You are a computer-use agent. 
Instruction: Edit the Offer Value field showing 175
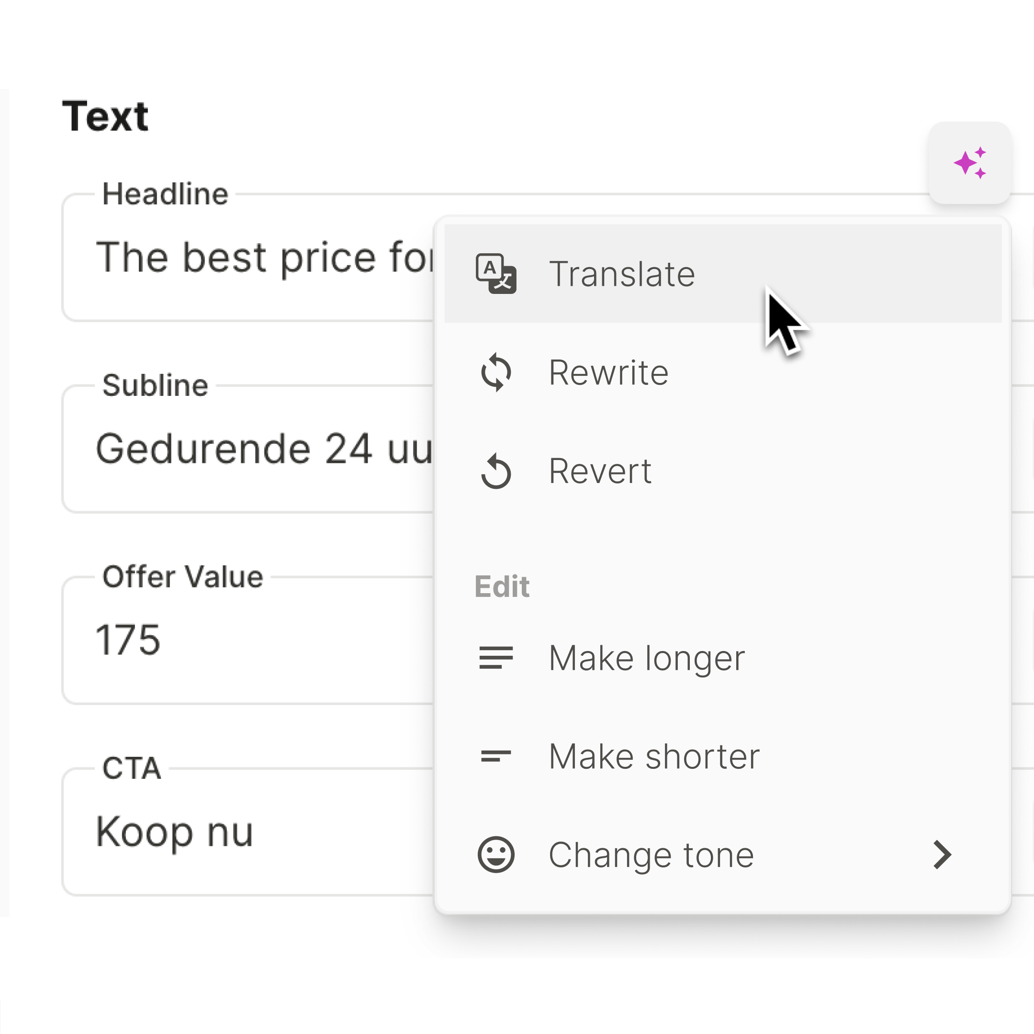coord(246,640)
